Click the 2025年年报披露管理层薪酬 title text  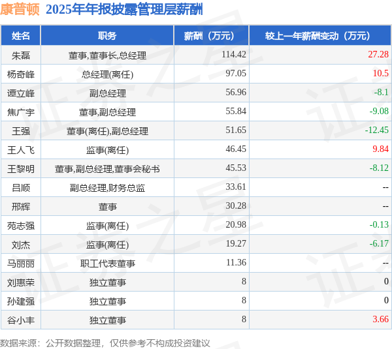click(124, 10)
